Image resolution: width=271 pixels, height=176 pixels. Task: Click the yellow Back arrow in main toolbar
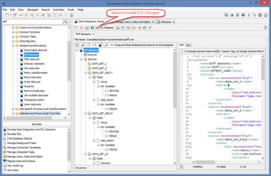60,15
